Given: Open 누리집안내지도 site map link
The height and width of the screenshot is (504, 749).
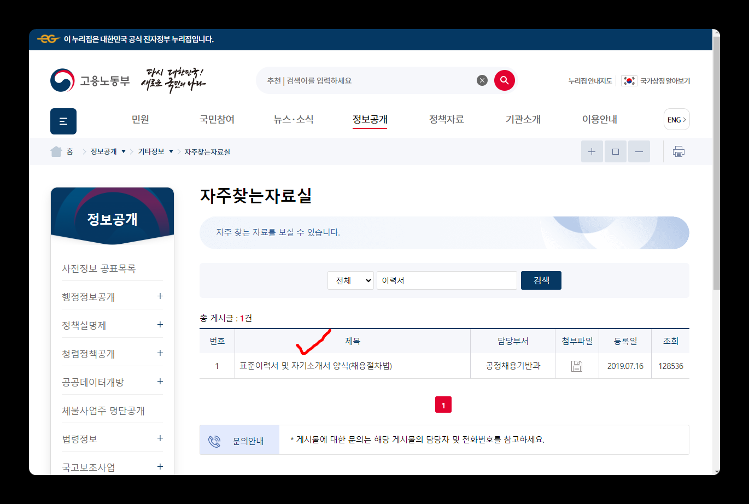Looking at the screenshot, I should point(590,81).
